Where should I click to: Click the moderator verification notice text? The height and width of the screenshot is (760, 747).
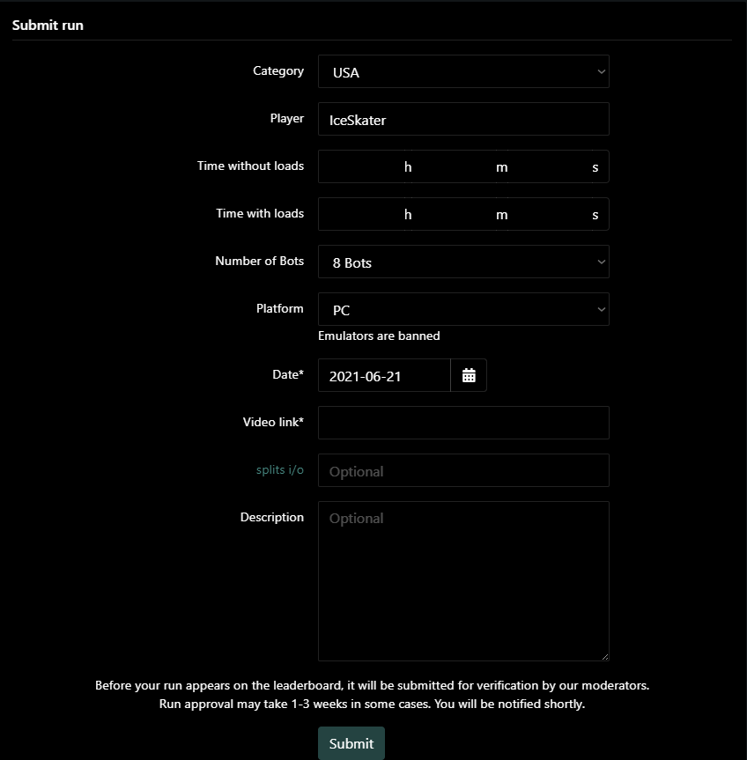coord(372,685)
